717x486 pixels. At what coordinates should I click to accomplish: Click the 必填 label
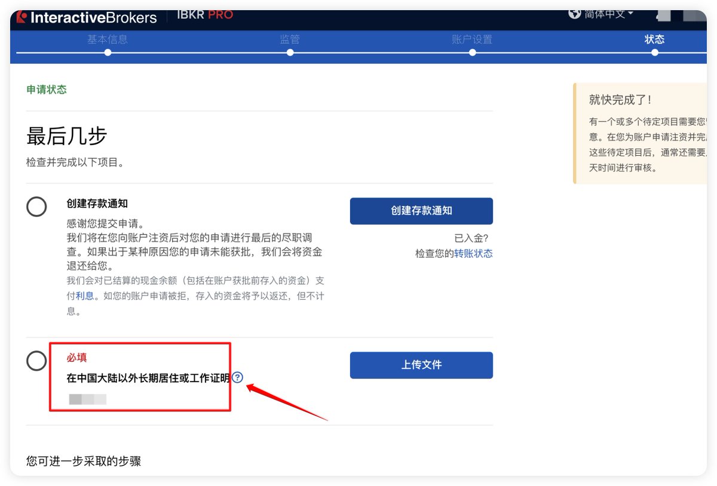(x=76, y=358)
